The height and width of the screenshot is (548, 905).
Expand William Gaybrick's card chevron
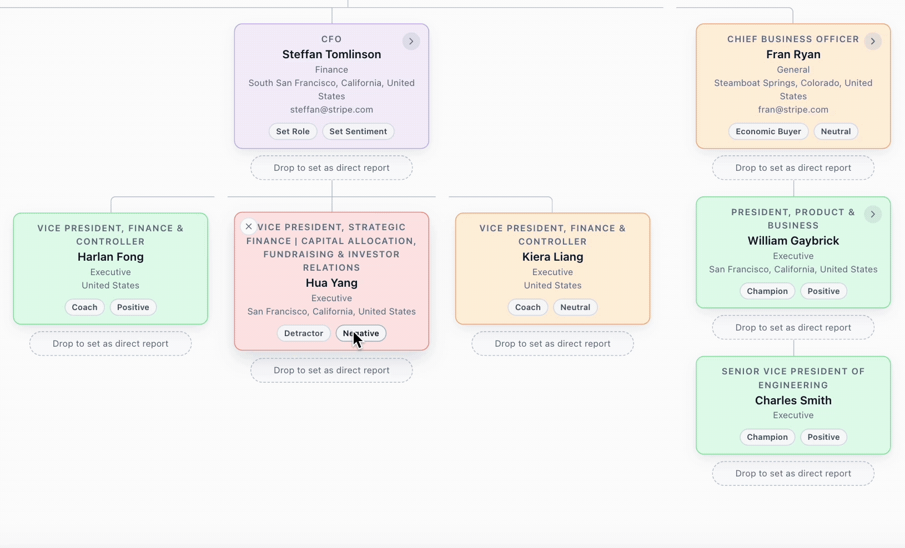pyautogui.click(x=873, y=214)
